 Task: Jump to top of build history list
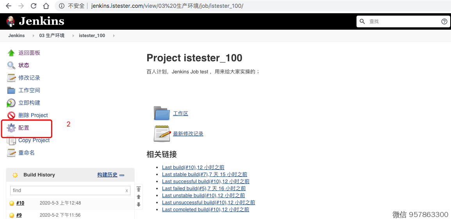(139, 189)
